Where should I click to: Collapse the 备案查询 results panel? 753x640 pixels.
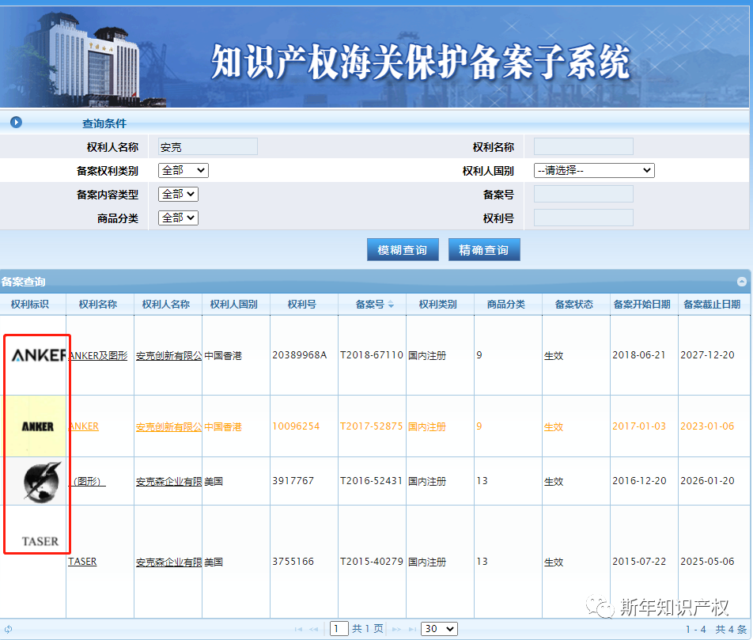(x=741, y=281)
